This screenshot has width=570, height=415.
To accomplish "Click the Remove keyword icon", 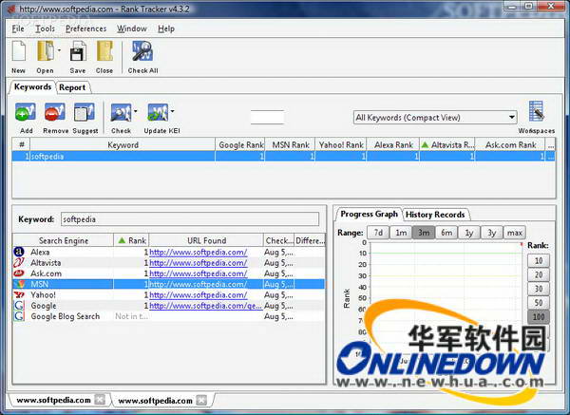I will 54,112.
